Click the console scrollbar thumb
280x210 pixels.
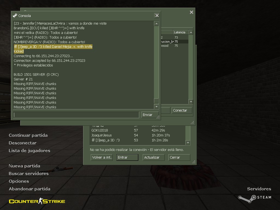click(x=156, y=101)
